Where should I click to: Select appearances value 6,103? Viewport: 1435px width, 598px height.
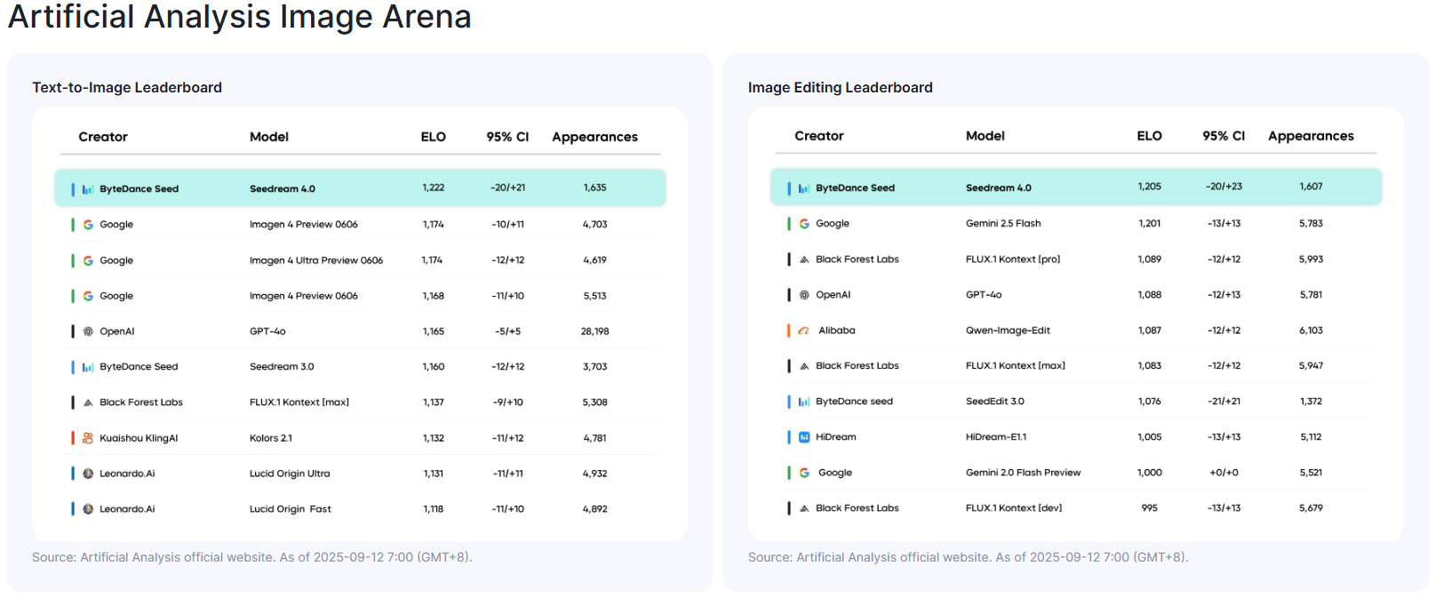(1311, 331)
